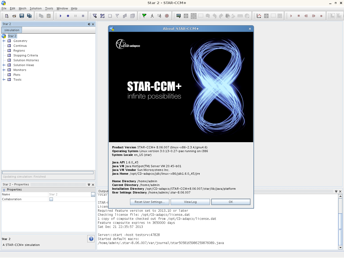Click the red animation record circle
344x258 pixels.
[x=321, y=16]
